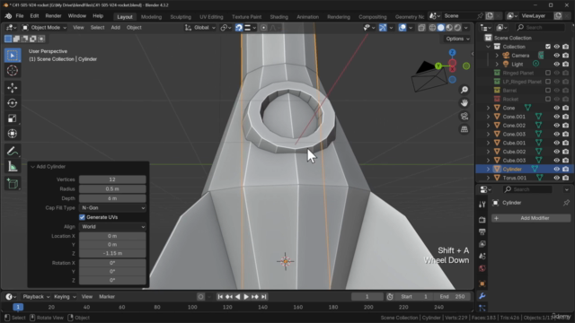Hide Cone.001 in viewport
Screen dimensions: 575x323
pos(557,117)
